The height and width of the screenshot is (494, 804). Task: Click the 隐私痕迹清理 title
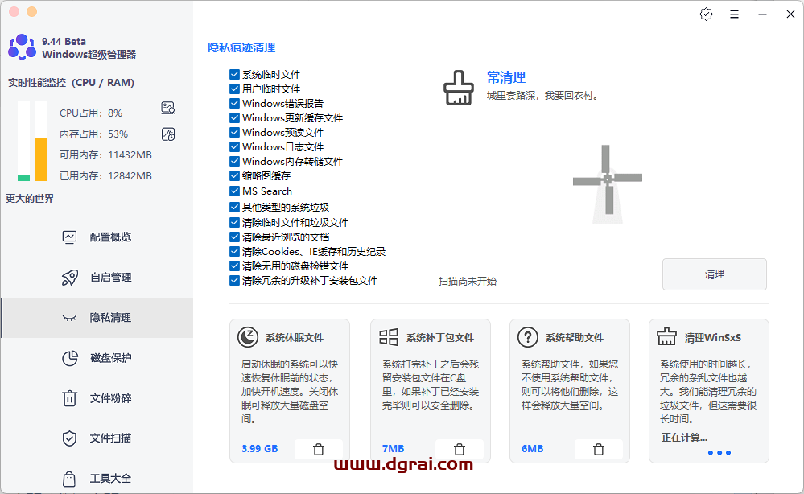click(x=241, y=47)
